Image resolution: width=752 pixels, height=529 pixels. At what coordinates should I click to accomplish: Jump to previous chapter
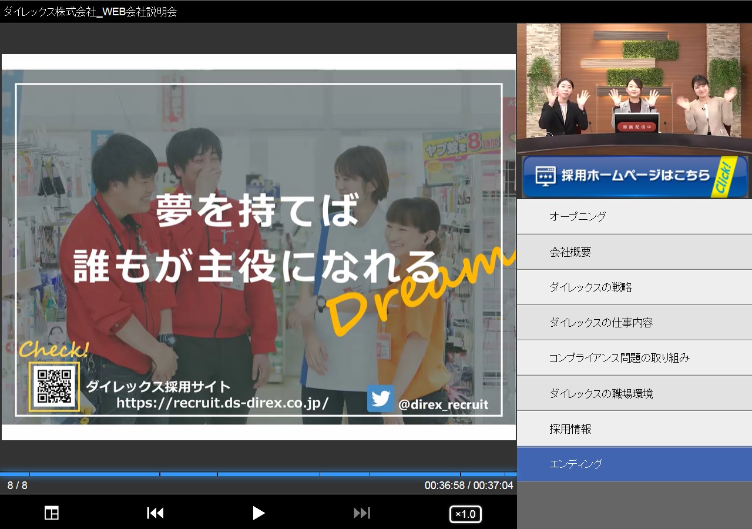coord(155,513)
